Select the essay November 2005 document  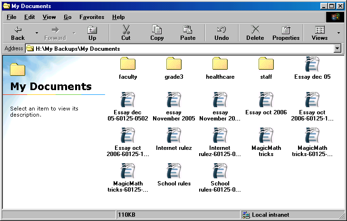174,106
